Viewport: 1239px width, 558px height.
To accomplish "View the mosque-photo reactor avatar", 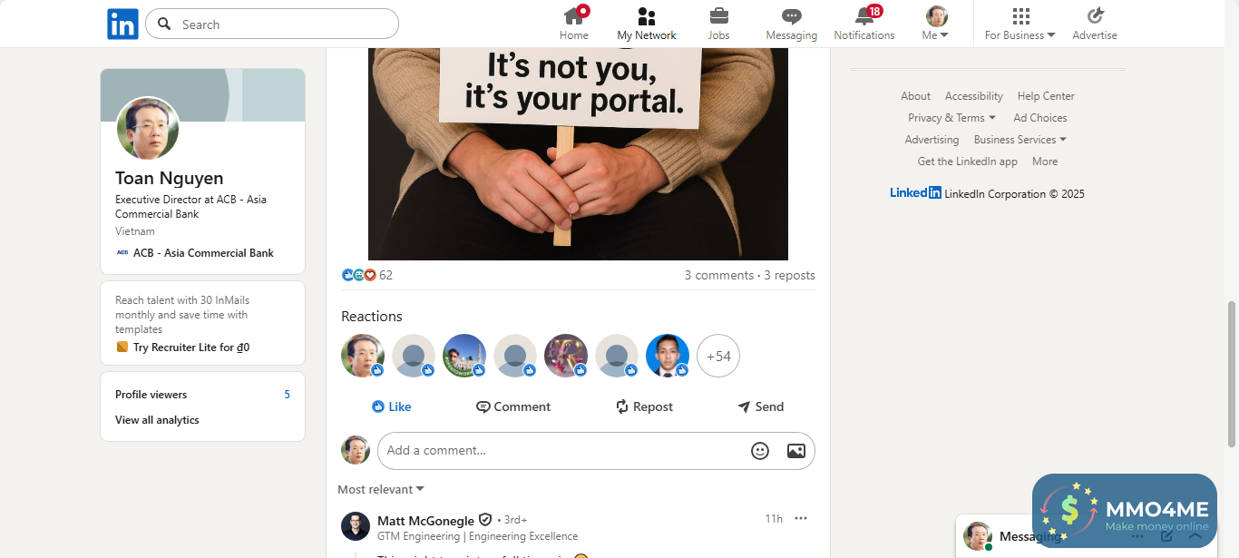I will [464, 356].
